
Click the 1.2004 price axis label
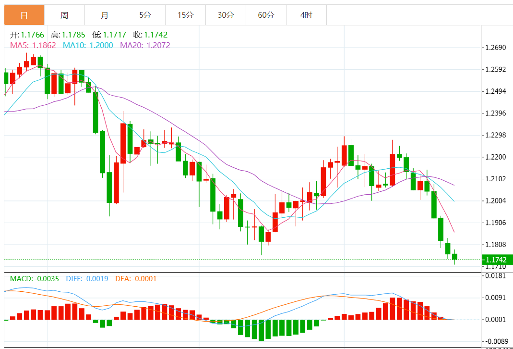[496, 201]
